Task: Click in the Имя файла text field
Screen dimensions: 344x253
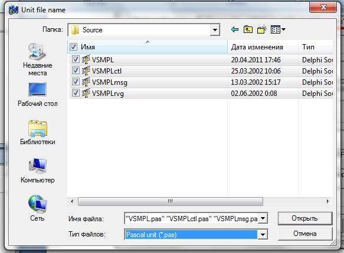Action: click(191, 218)
